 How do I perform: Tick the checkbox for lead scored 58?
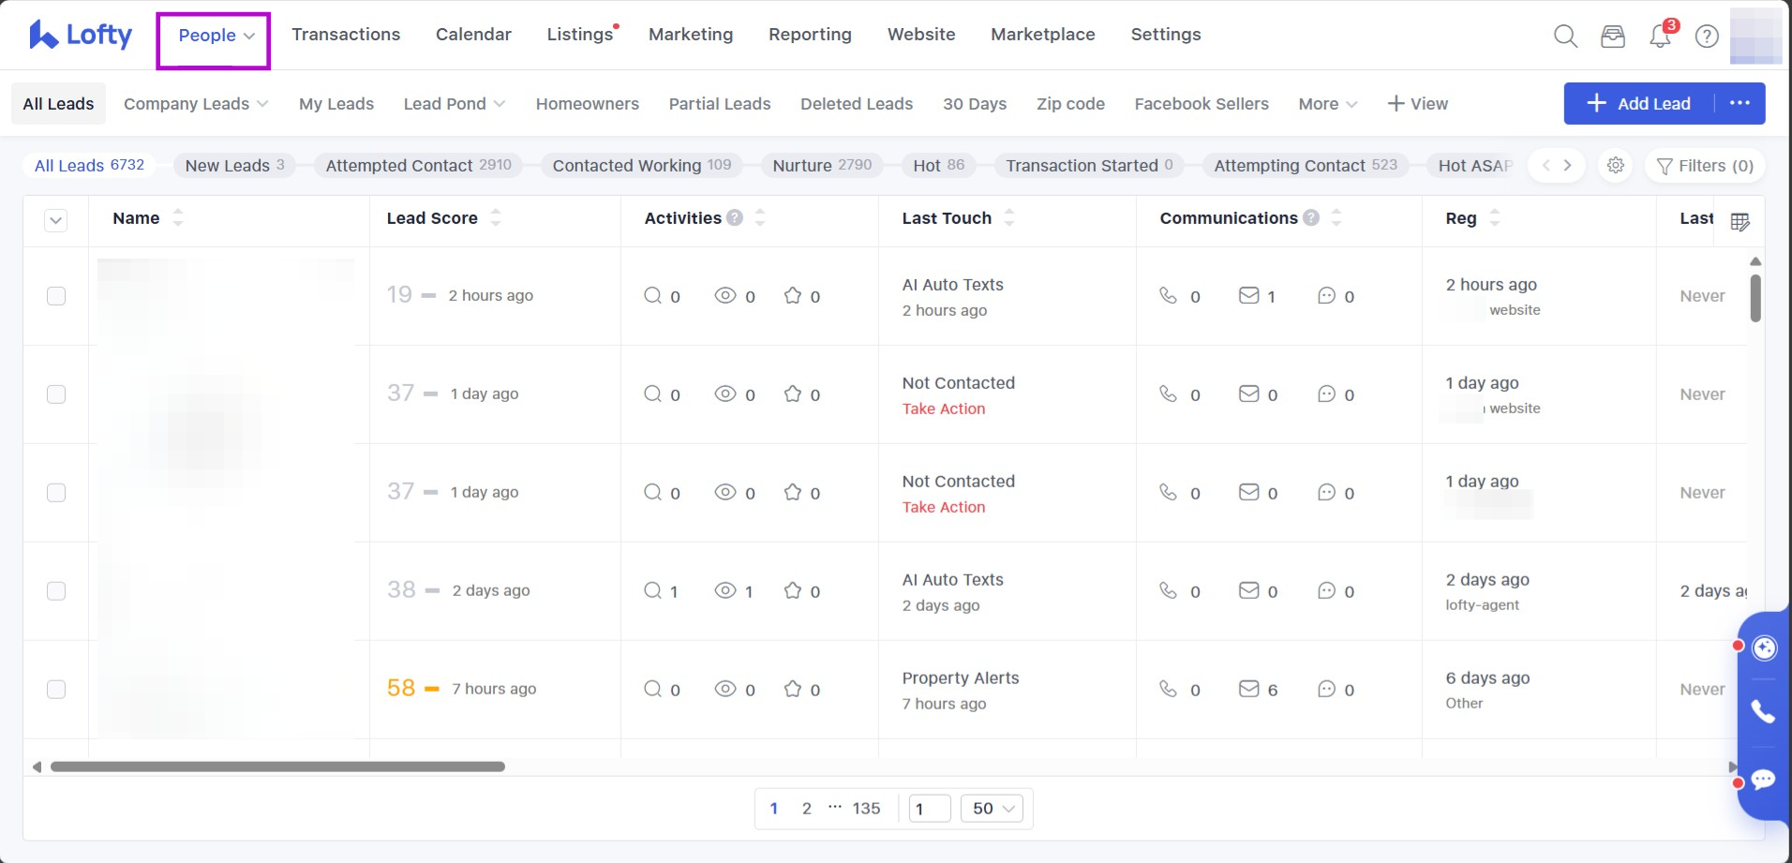point(56,690)
